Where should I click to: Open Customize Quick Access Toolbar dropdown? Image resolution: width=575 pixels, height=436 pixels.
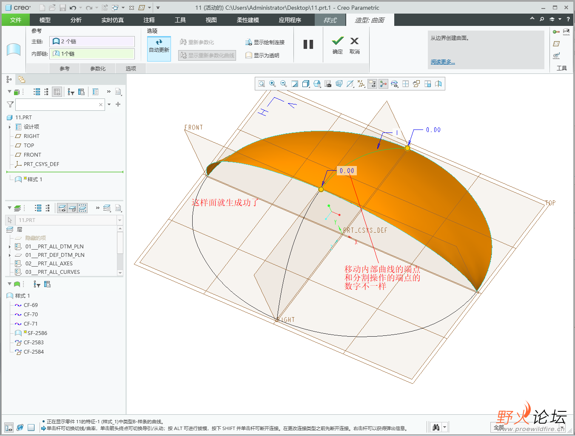point(158,8)
